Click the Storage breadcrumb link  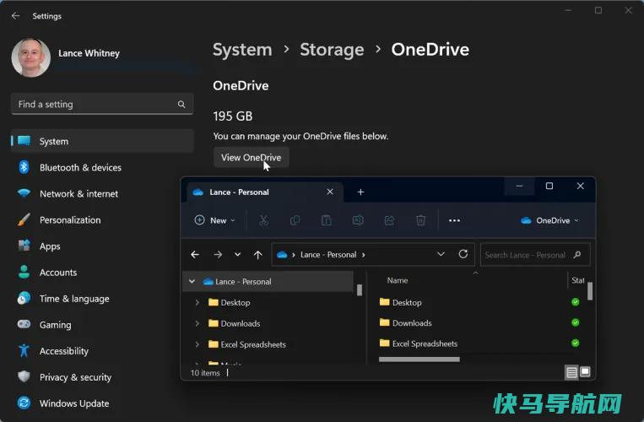point(332,50)
